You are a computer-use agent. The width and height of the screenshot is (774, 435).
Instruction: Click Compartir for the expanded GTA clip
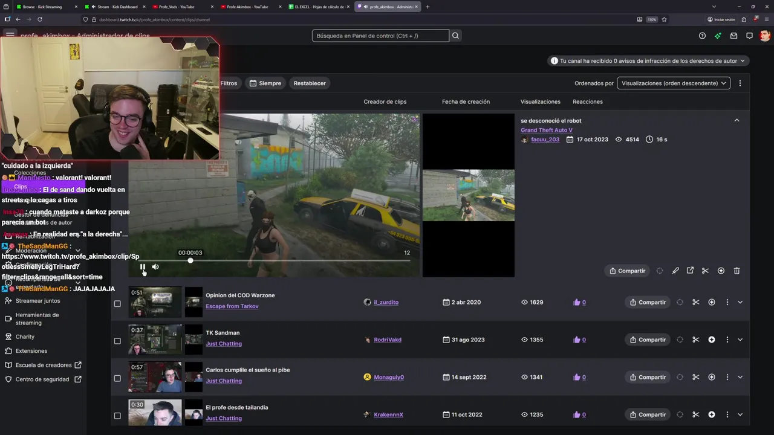(626, 271)
